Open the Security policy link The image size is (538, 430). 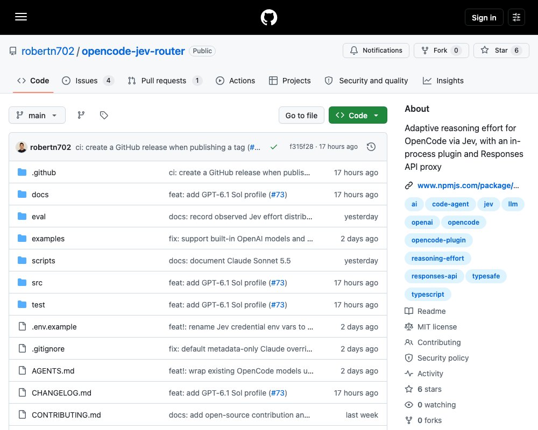point(443,358)
